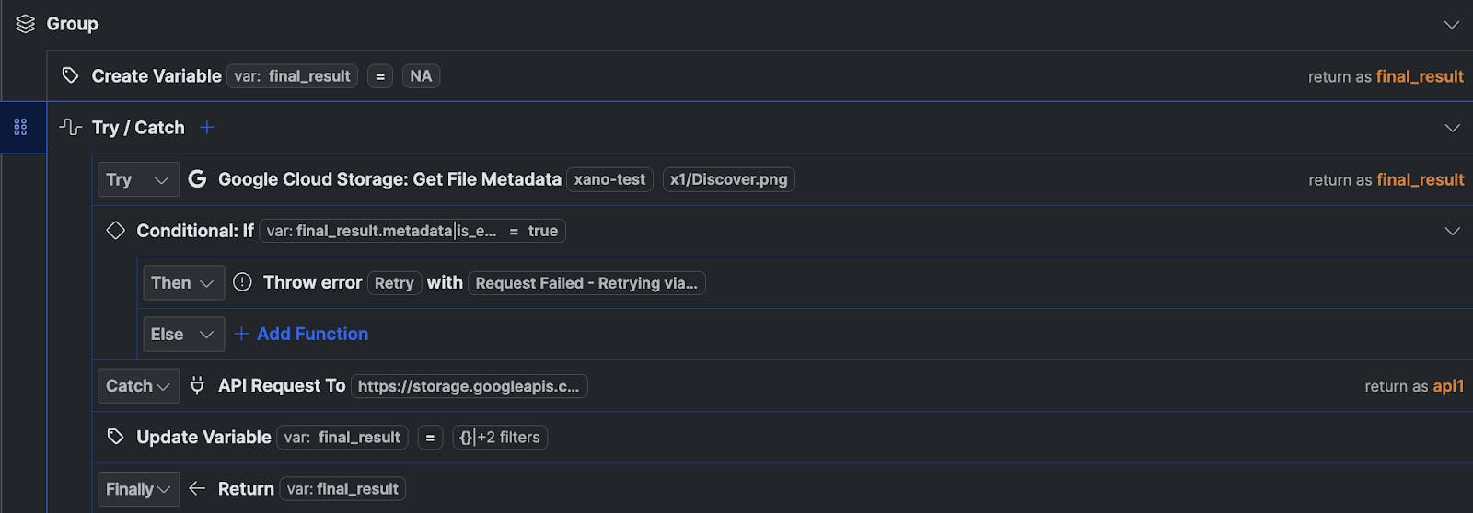Image resolution: width=1473 pixels, height=513 pixels.
Task: Click the Conditional diamond icon
Action: [115, 231]
